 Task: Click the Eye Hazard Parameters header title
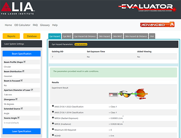pyautogui.click(x=62, y=44)
